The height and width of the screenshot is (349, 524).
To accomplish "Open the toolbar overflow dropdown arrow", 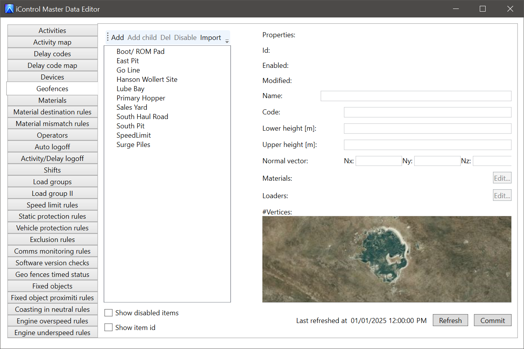I will [x=227, y=41].
